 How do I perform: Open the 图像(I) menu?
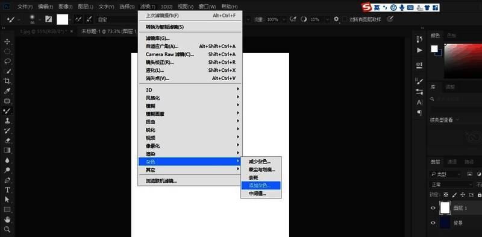pyautogui.click(x=65, y=7)
